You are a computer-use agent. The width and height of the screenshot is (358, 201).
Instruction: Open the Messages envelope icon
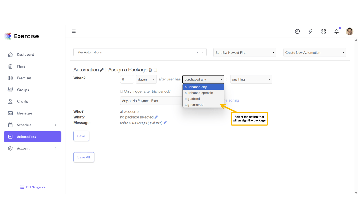pos(10,113)
